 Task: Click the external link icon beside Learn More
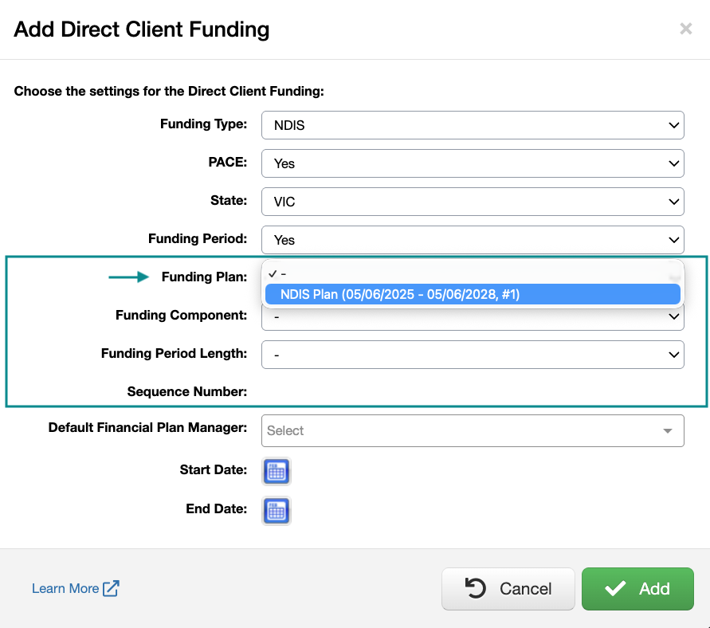click(x=111, y=589)
